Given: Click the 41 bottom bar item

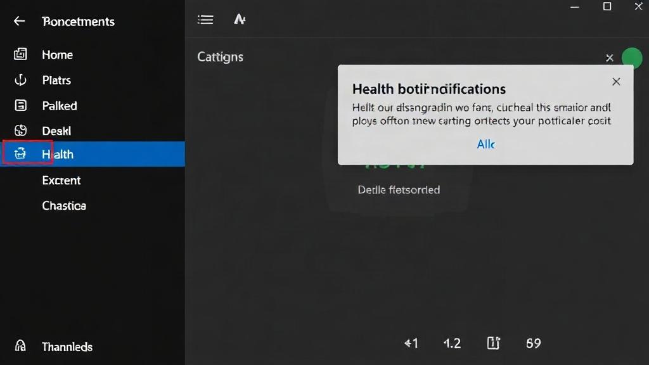Looking at the screenshot, I should [411, 343].
